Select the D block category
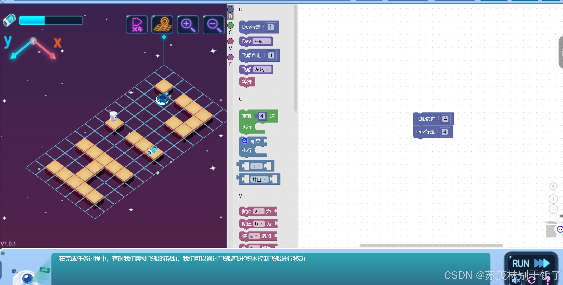 230,12
